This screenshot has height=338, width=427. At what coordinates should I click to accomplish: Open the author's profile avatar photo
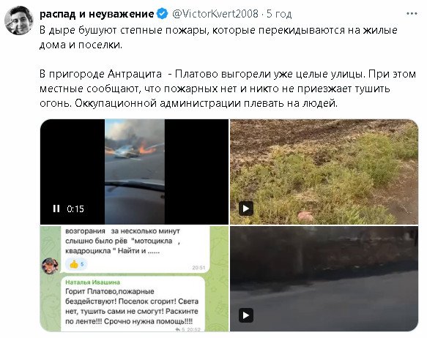coord(18,20)
